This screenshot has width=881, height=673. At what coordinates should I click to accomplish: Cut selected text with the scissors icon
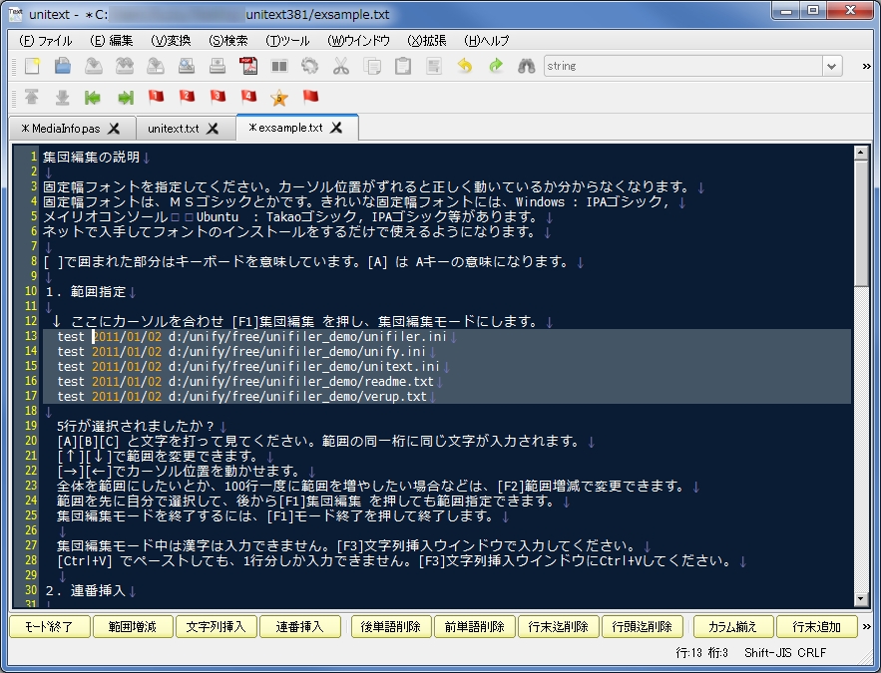click(342, 66)
